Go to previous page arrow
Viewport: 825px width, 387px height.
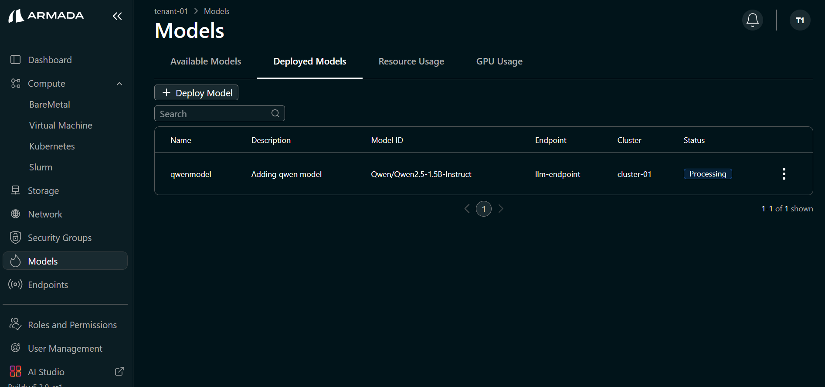(x=467, y=209)
